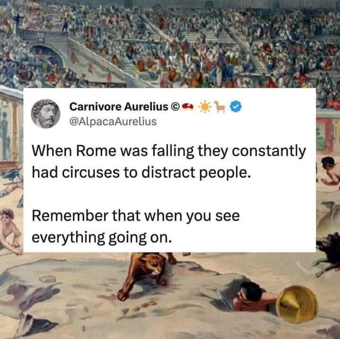Click the blue verified checkmark badge
The width and height of the screenshot is (340, 339).
(x=236, y=107)
